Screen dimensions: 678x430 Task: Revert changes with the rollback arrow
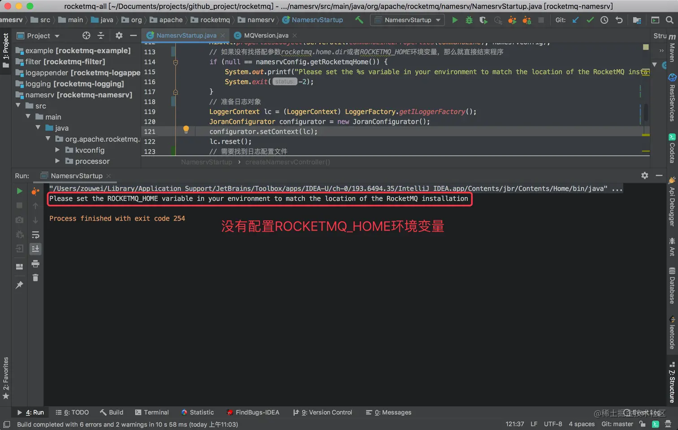619,20
